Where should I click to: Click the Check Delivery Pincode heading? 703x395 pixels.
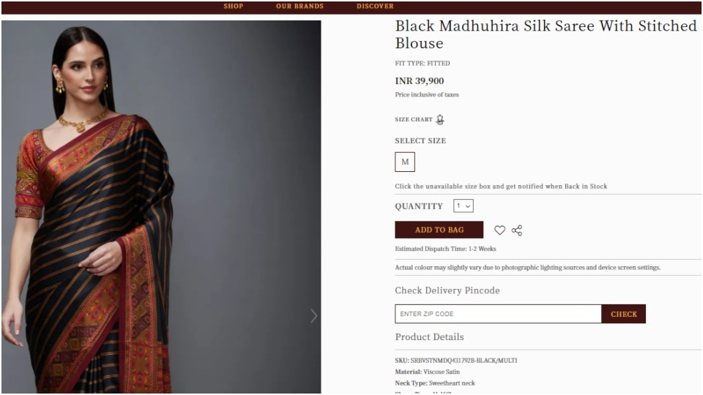click(x=447, y=290)
